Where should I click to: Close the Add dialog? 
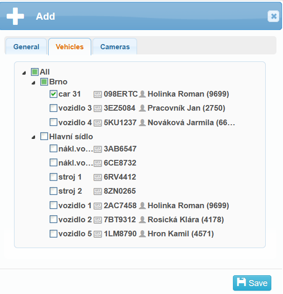(x=273, y=16)
